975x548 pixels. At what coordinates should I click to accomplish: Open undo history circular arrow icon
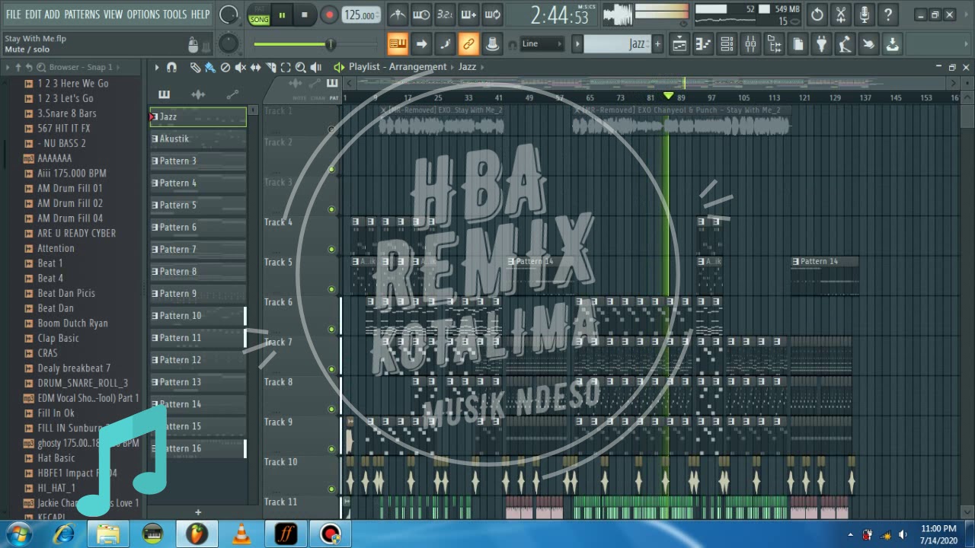coord(817,14)
